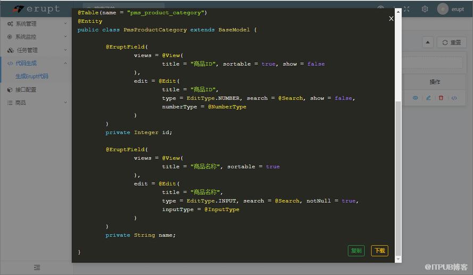Click the 系统管理 gears icon
Viewport: 473px width, 275px height.
[x=10, y=24]
